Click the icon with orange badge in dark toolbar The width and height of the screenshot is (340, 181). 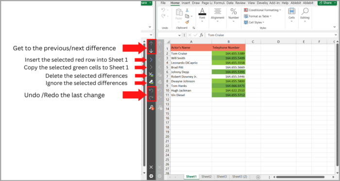(152, 107)
